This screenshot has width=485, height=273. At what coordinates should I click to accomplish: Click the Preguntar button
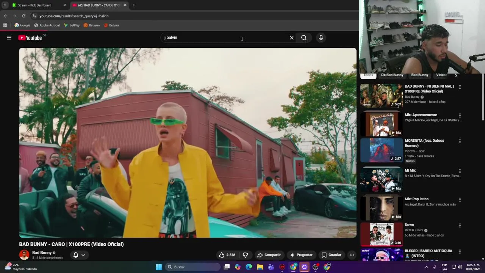click(301, 255)
